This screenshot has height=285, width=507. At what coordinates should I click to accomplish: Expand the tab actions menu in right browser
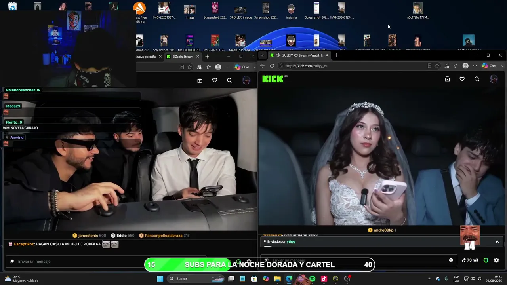[x=262, y=55]
